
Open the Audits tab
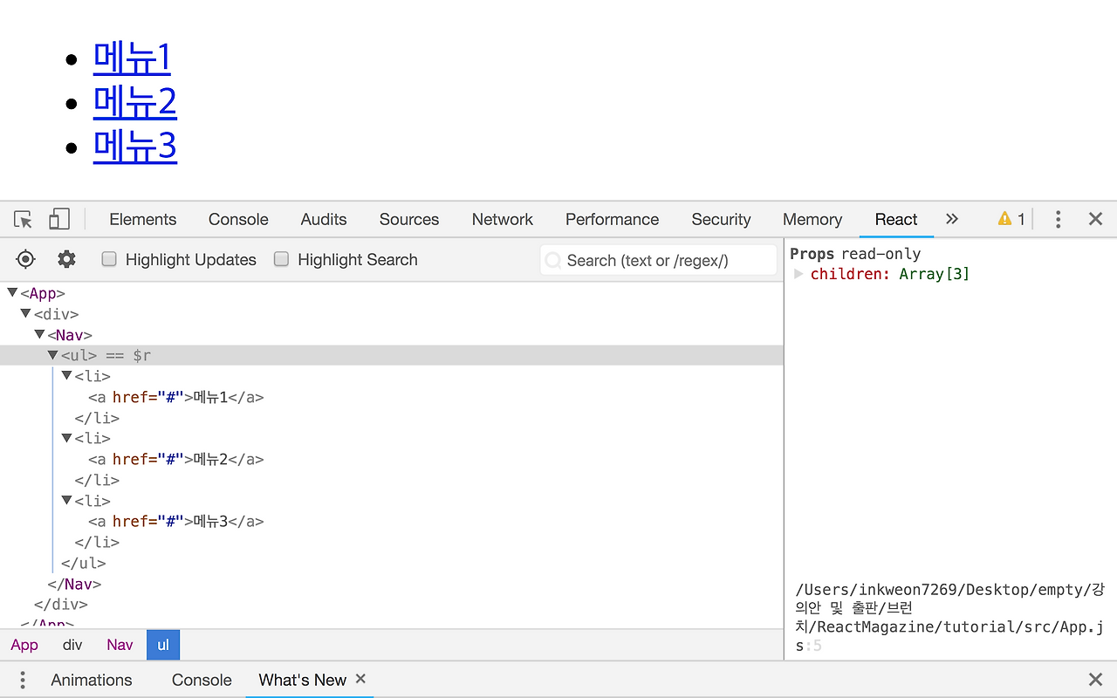pyautogui.click(x=324, y=219)
